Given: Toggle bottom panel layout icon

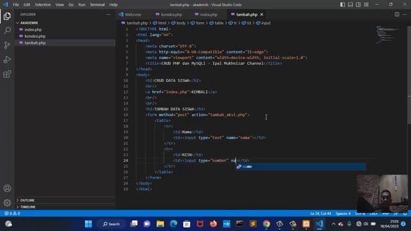Looking at the screenshot, I should coord(350,4).
